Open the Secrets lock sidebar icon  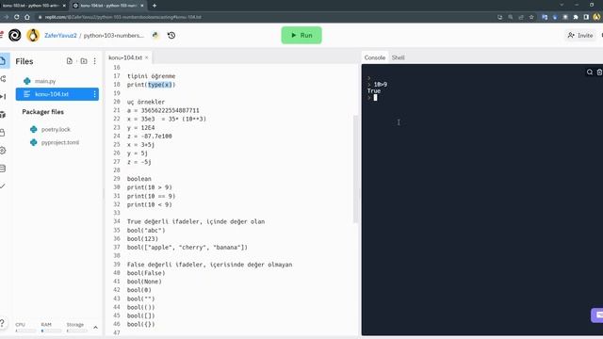[x=3, y=133]
